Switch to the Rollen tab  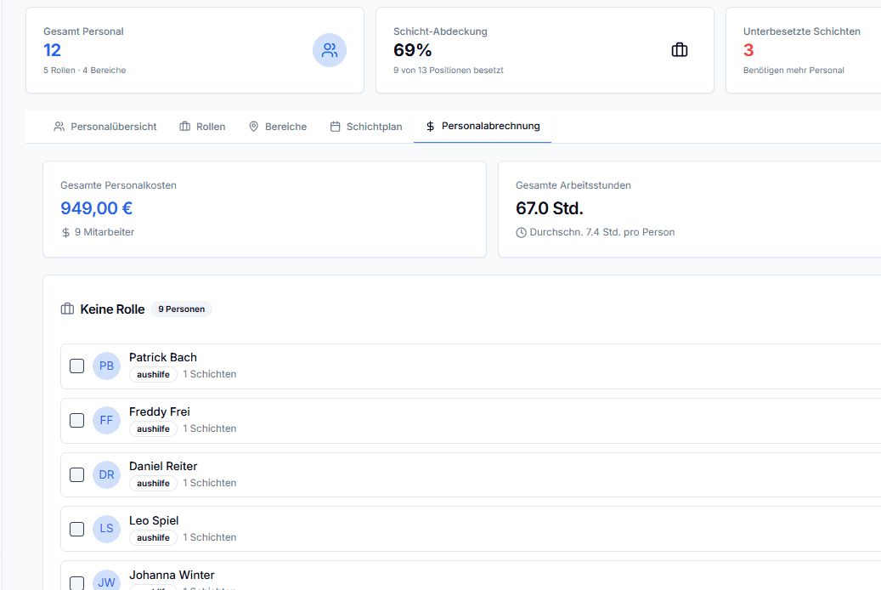(x=202, y=127)
